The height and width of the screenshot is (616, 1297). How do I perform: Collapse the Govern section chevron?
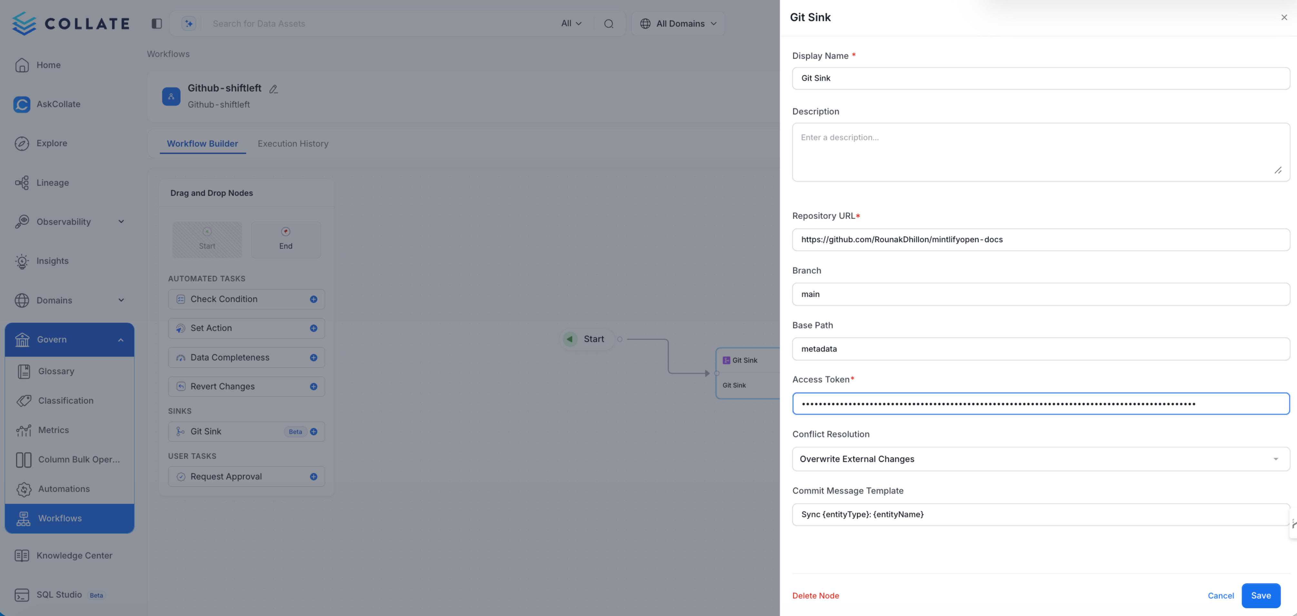121,339
